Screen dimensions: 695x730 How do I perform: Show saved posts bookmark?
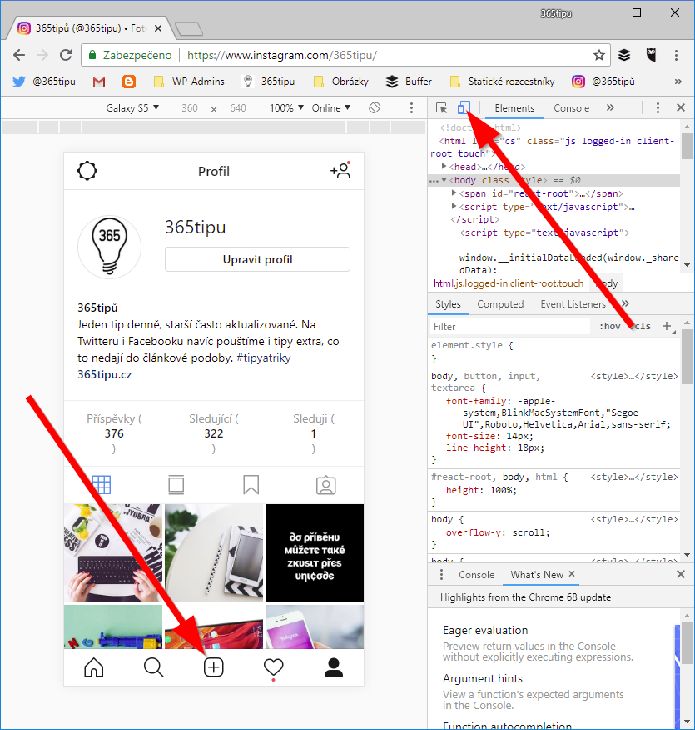(251, 485)
